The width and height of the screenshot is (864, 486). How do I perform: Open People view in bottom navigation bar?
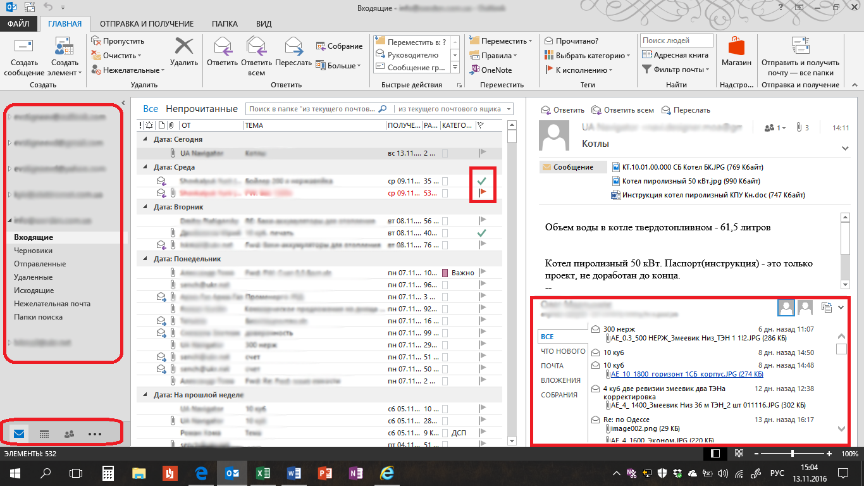(x=70, y=434)
